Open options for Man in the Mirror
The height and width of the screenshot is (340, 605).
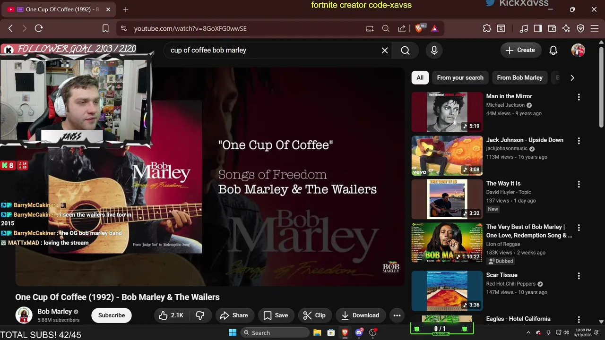(579, 97)
